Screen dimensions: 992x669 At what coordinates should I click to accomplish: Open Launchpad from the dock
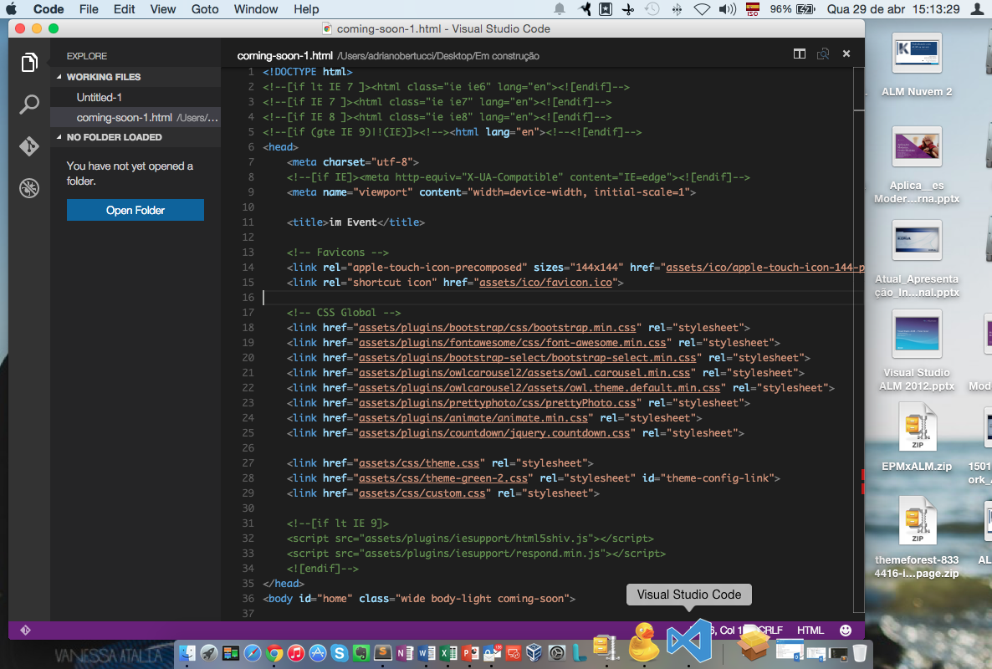pos(209,653)
